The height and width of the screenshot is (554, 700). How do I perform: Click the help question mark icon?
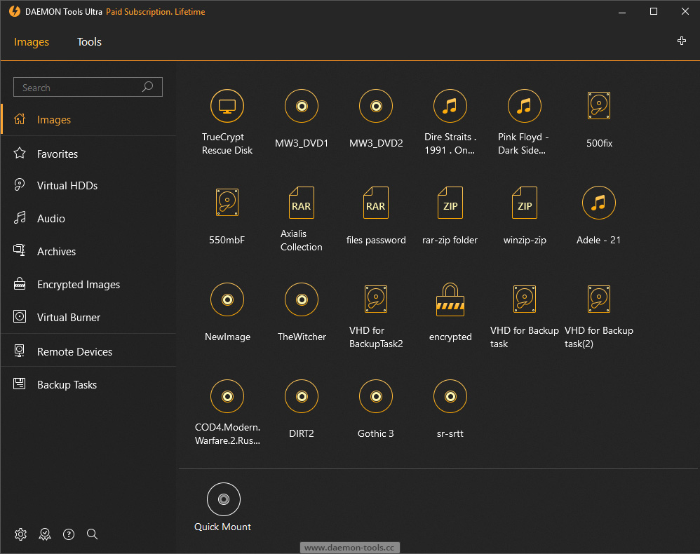(x=68, y=534)
